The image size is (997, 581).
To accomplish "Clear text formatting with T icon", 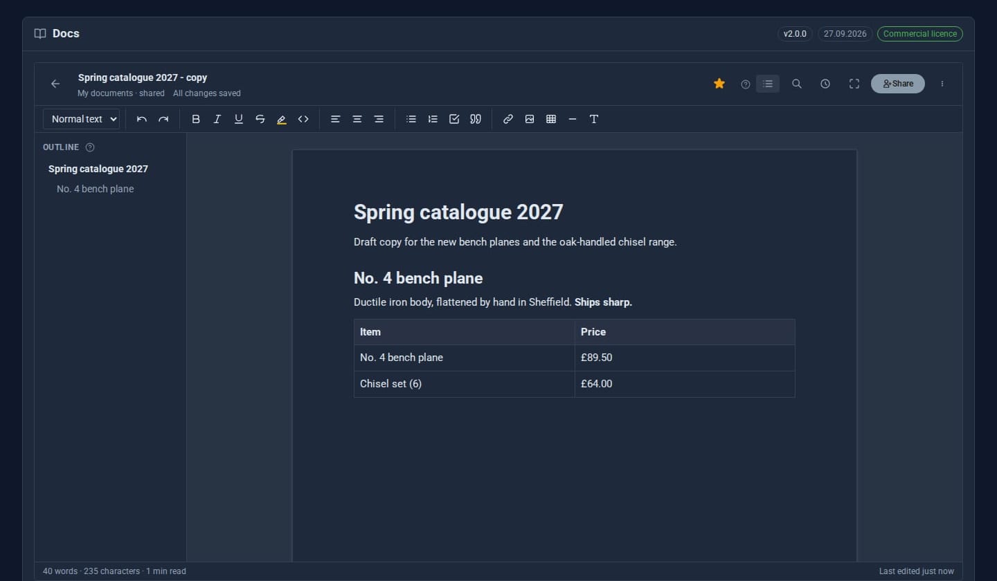I will (x=594, y=119).
